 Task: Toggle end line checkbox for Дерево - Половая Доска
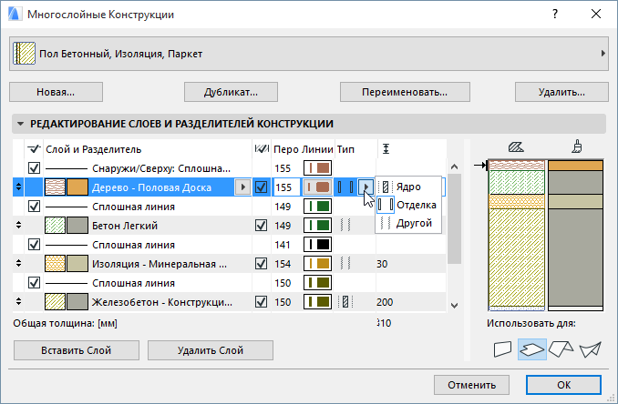click(x=262, y=187)
